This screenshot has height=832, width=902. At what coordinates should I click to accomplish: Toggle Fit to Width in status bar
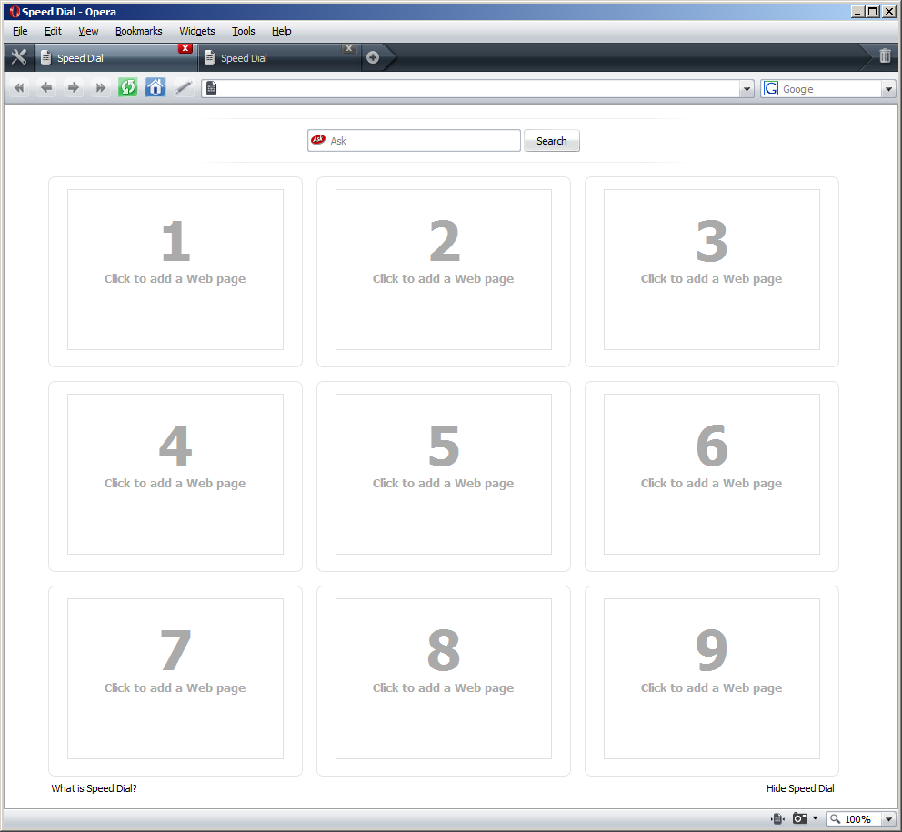pyautogui.click(x=777, y=819)
